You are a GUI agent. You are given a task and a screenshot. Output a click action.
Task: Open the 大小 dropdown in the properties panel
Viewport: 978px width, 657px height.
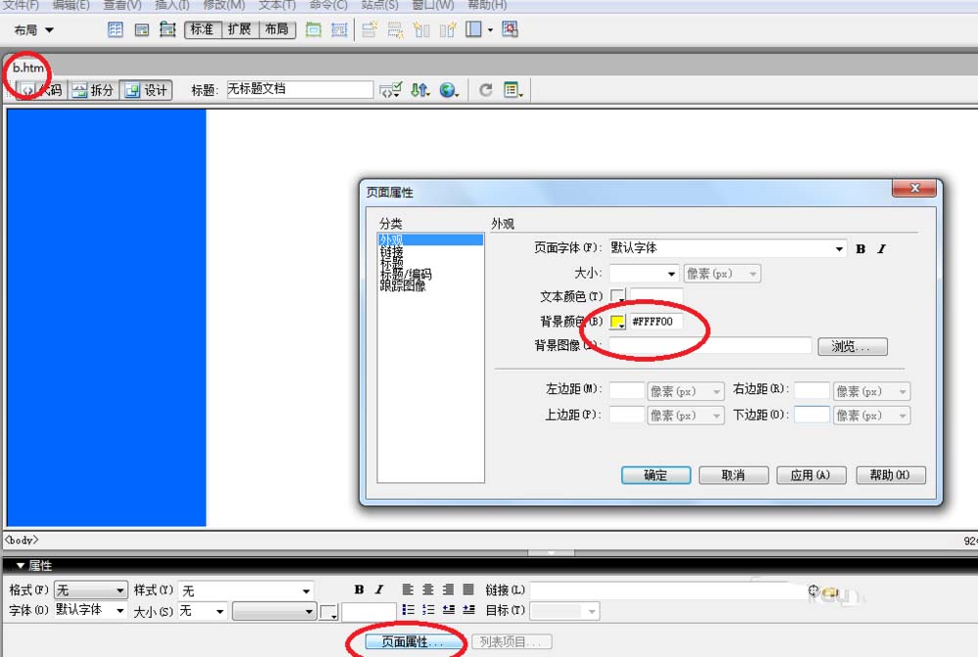coord(202,610)
